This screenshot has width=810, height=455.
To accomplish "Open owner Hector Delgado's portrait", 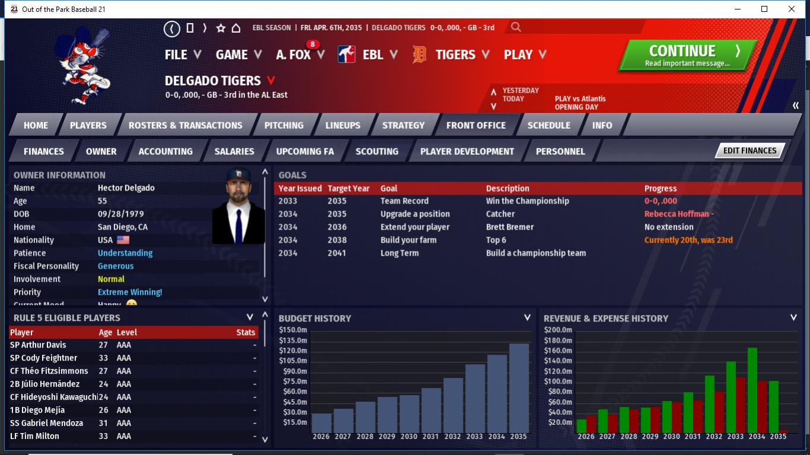I will 239,206.
